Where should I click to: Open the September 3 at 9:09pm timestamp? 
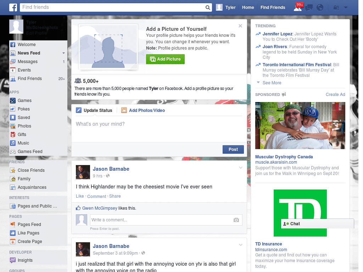tap(115, 253)
